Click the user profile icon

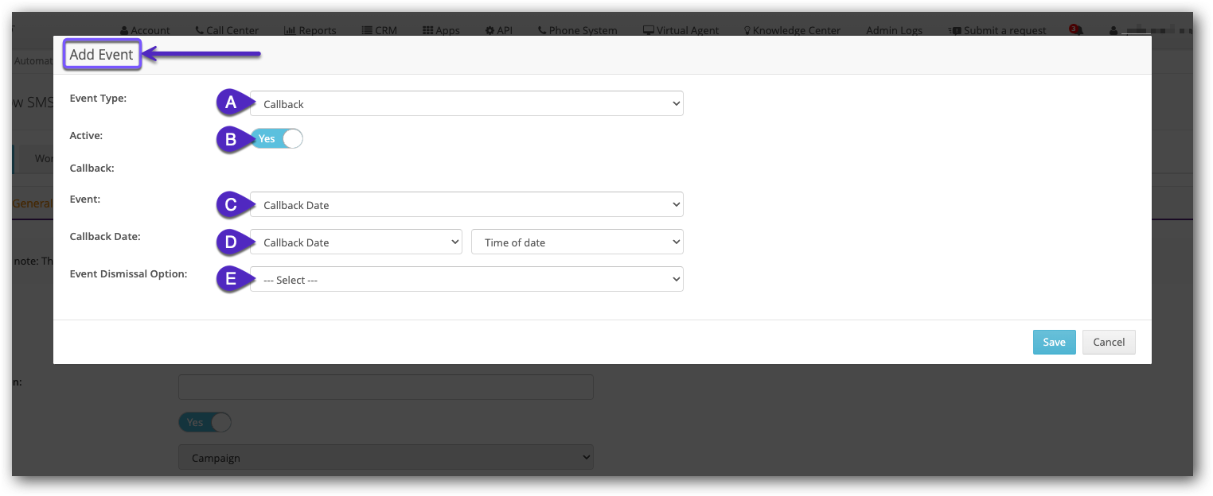point(1113,30)
